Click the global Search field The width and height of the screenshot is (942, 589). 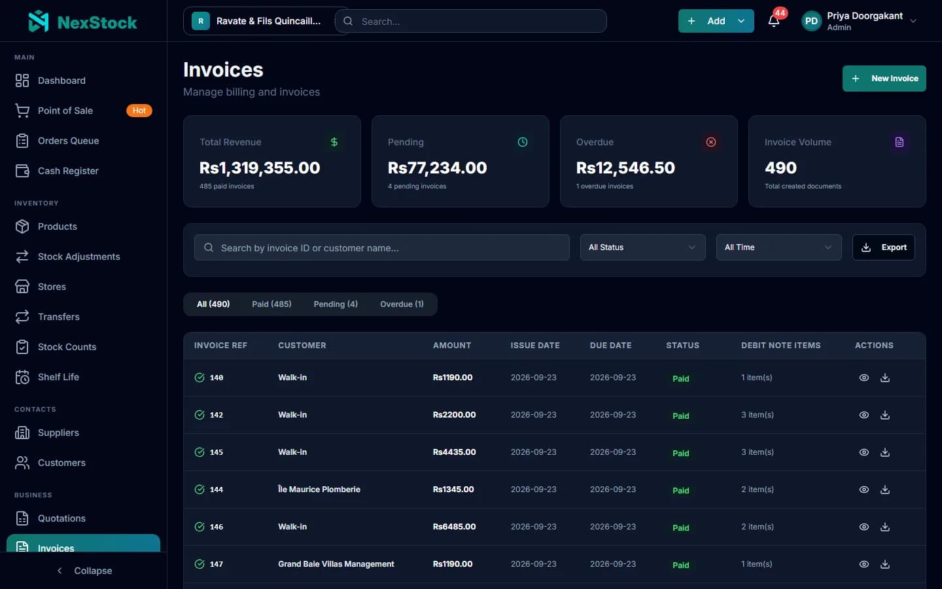pos(471,21)
